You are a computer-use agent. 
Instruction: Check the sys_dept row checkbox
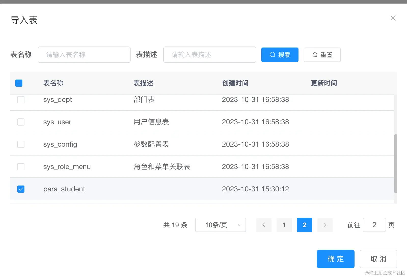pyautogui.click(x=21, y=100)
